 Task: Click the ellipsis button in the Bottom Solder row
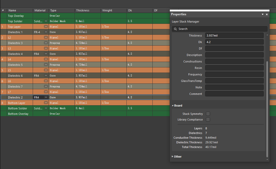click(x=46, y=108)
